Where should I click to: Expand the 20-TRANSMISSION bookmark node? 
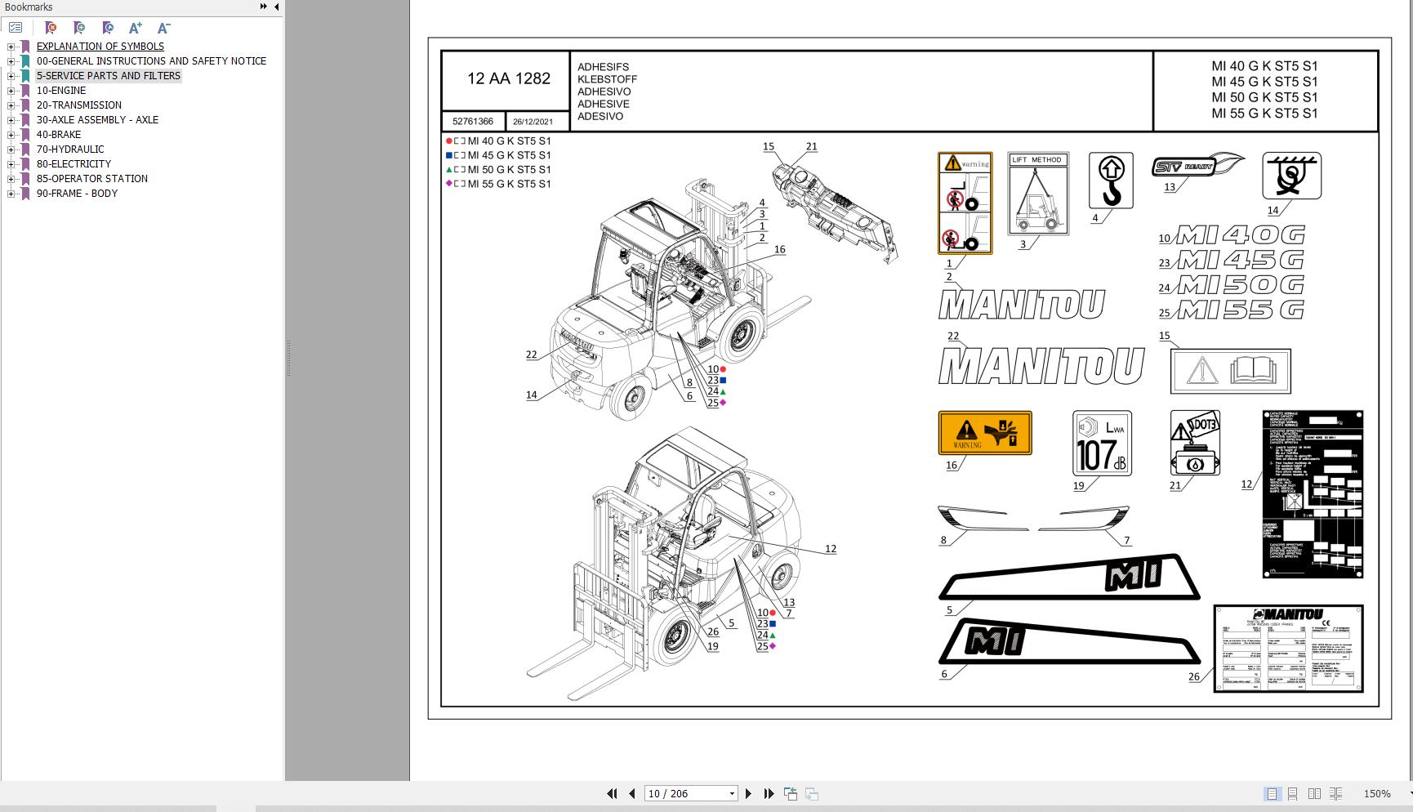(11, 105)
